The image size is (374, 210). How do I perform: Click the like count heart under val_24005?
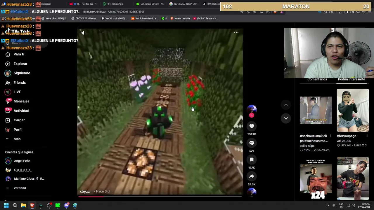point(338,145)
